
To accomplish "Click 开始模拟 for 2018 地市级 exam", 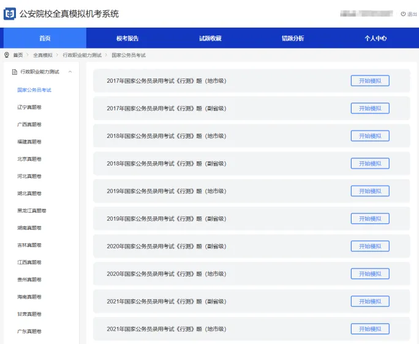I will click(x=370, y=136).
